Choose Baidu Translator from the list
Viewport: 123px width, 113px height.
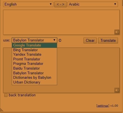point(34,68)
